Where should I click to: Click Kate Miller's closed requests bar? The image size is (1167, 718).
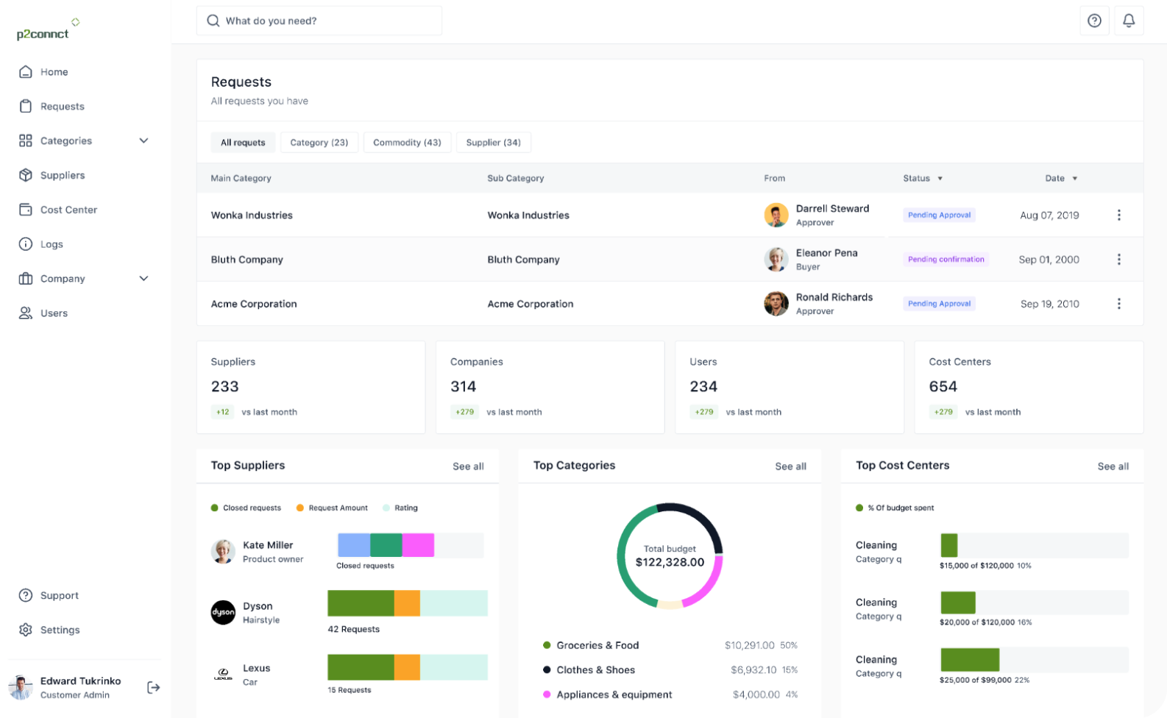(411, 545)
